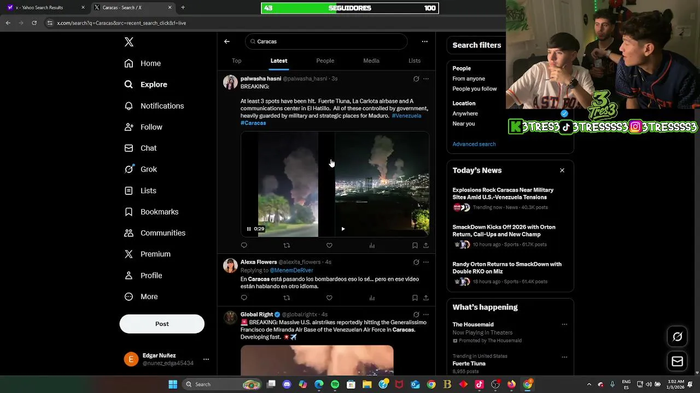The image size is (700, 393).
Task: Switch to the Top tab
Action: tap(236, 61)
